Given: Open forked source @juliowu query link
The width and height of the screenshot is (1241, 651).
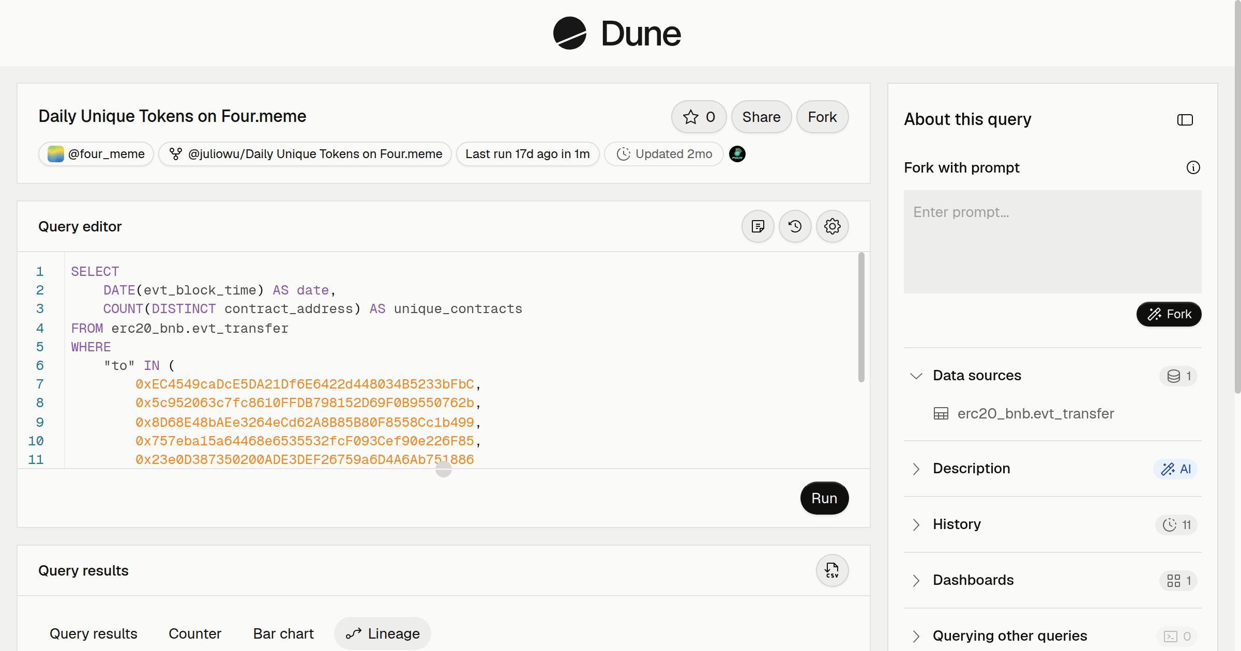Looking at the screenshot, I should point(305,154).
